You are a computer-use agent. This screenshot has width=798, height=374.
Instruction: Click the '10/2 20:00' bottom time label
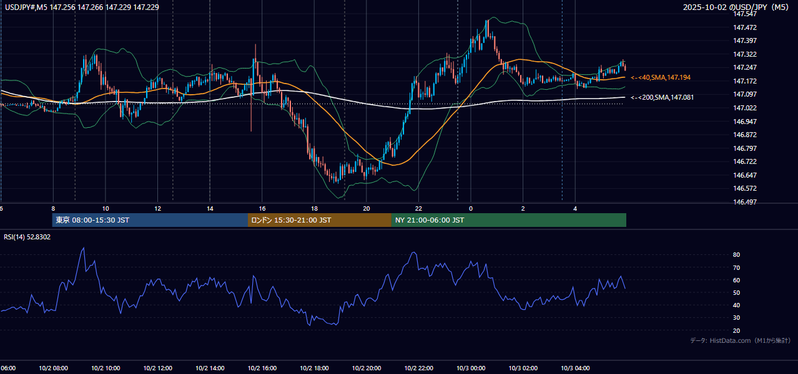(367, 368)
